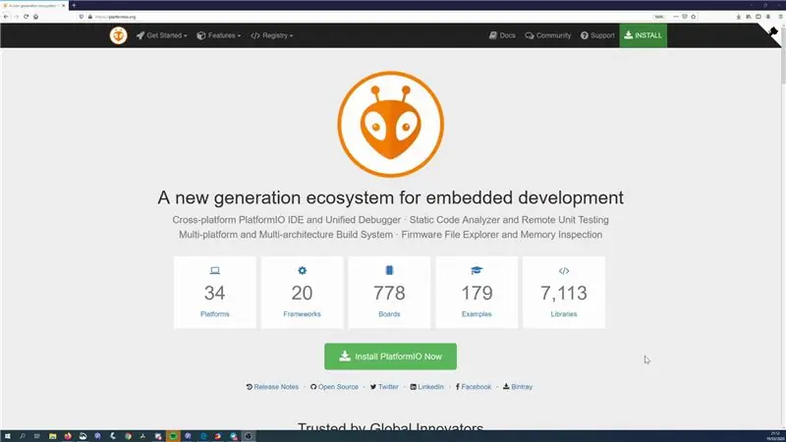Image resolution: width=786 pixels, height=442 pixels.
Task: Click the green INSTALL navbar button
Action: (644, 35)
